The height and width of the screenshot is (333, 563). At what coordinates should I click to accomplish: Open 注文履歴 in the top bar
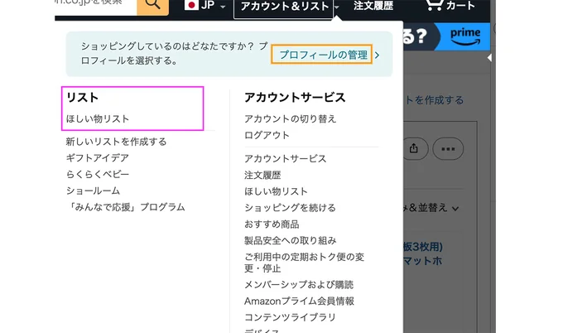coord(373,6)
